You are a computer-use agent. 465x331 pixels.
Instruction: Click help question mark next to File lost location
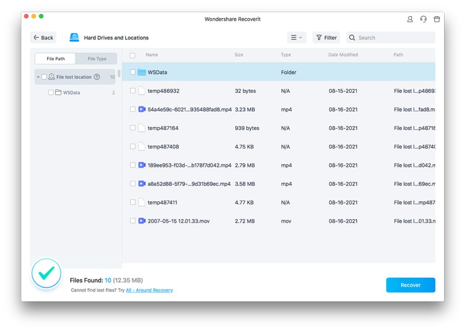pos(96,77)
